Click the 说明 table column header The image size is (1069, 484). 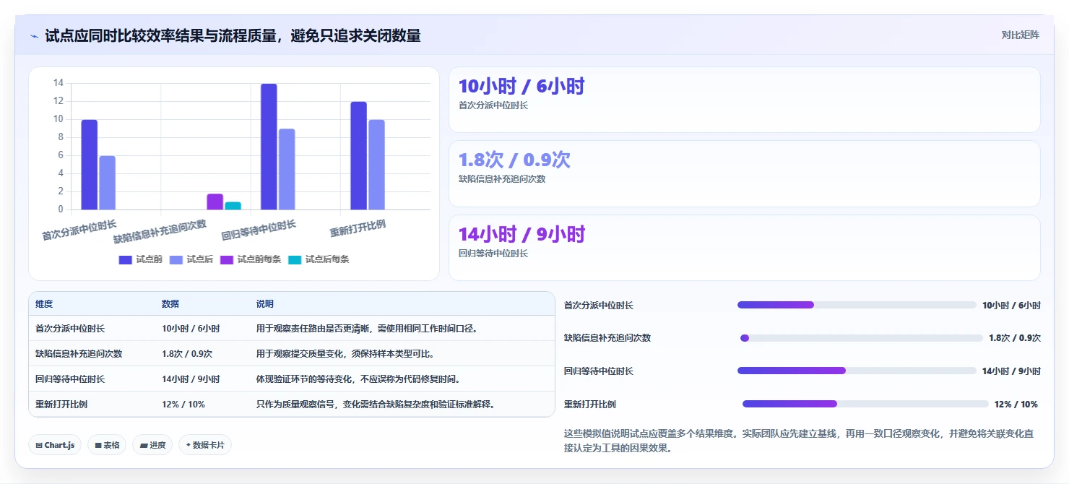[265, 304]
